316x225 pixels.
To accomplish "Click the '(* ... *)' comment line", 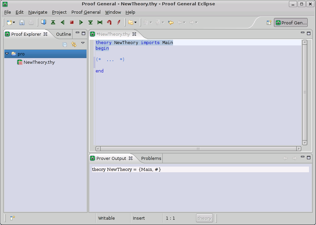I will [110, 59].
